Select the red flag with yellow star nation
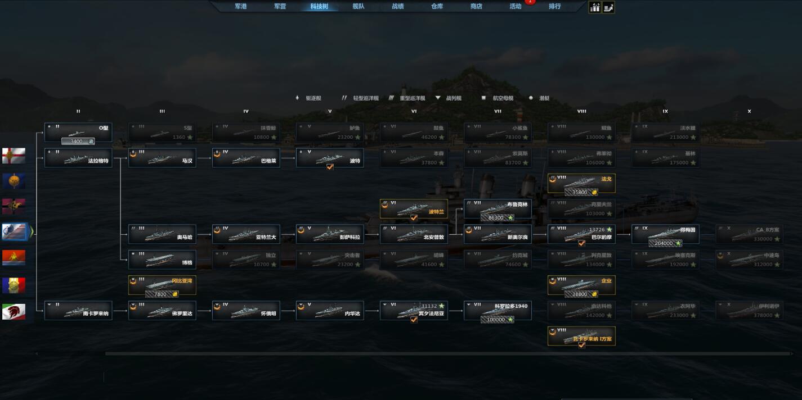 point(14,258)
